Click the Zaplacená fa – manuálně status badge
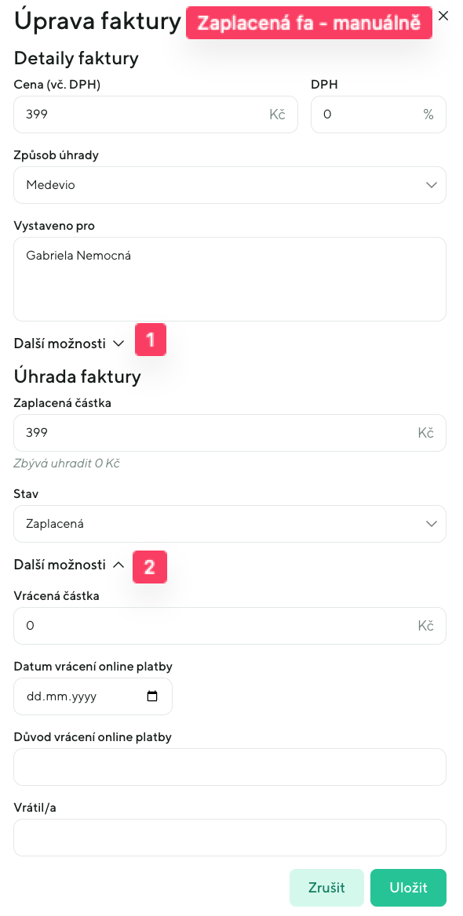 click(308, 23)
